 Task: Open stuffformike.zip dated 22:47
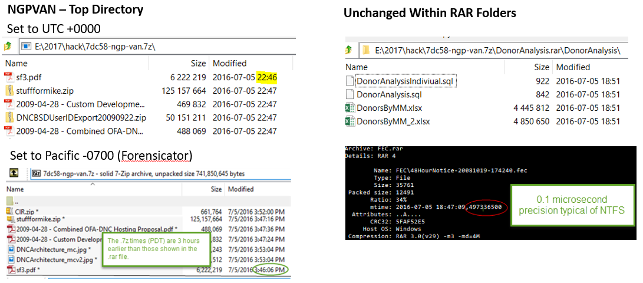click(44, 91)
